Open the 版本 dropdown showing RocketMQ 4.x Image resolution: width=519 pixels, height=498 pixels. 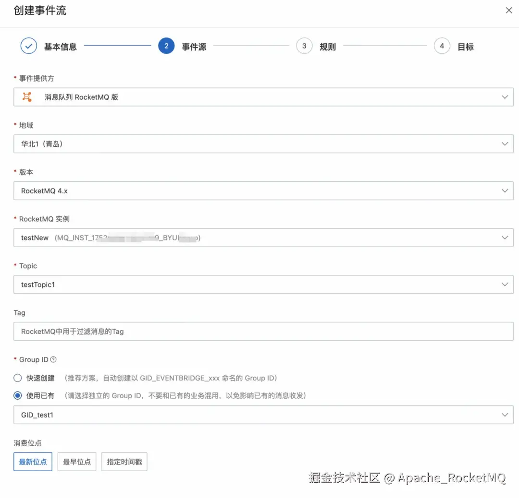263,190
